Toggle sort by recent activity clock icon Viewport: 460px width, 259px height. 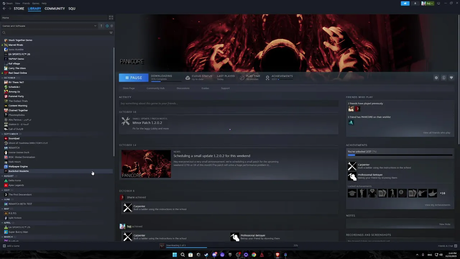coord(107,26)
